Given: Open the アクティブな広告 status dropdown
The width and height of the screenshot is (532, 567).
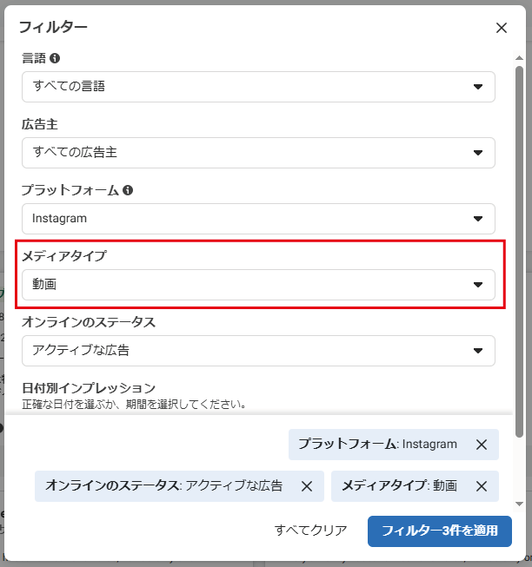Looking at the screenshot, I should point(258,351).
